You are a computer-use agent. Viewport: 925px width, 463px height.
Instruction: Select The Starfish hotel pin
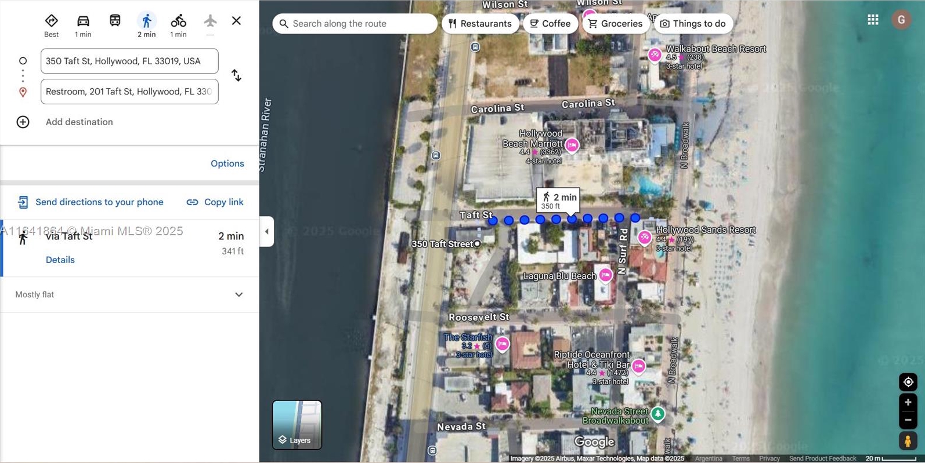[x=503, y=344]
